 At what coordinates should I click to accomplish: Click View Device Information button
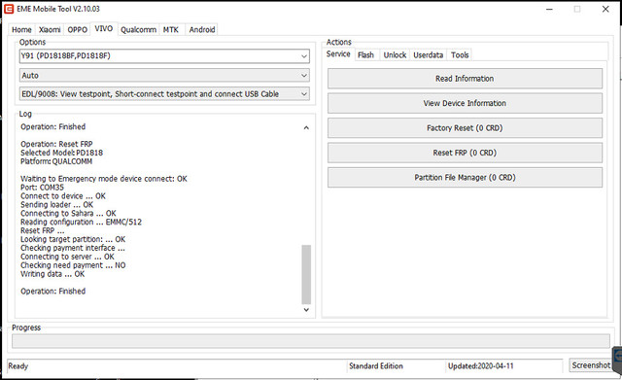465,103
